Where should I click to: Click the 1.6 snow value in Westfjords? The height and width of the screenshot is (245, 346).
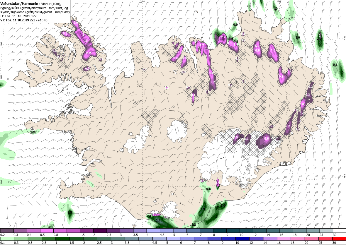click(x=82, y=35)
